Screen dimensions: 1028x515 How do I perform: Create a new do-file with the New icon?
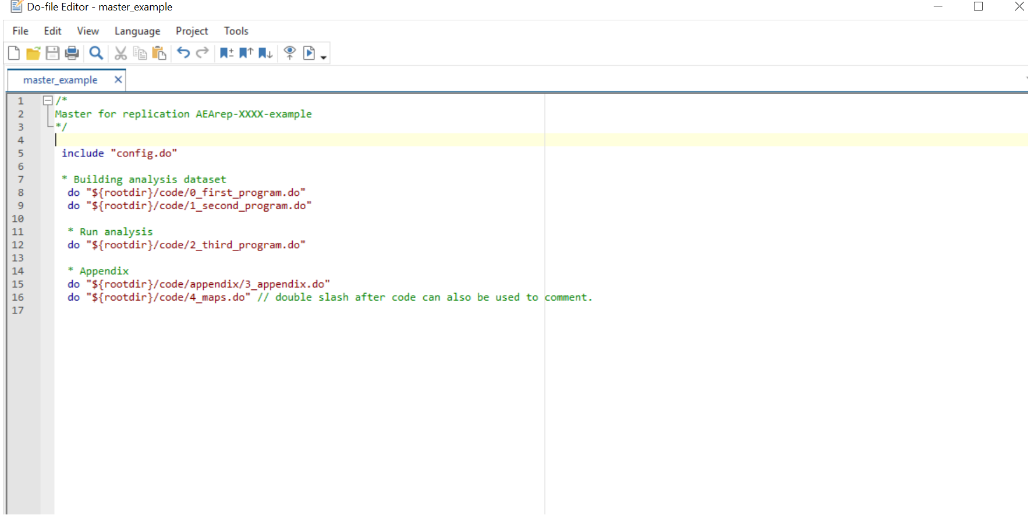[x=14, y=53]
